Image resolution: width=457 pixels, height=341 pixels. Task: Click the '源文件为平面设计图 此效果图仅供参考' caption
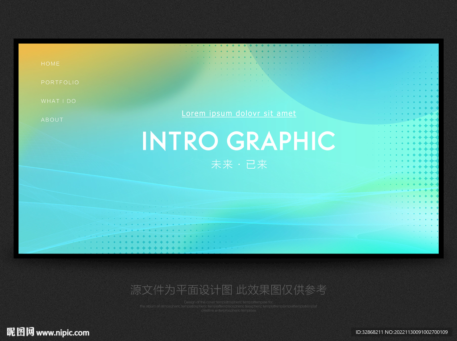point(228,290)
